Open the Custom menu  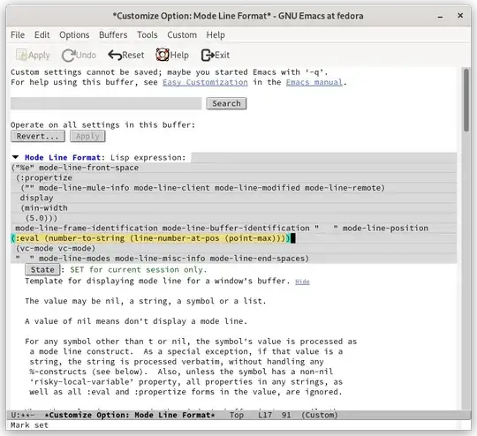point(182,35)
